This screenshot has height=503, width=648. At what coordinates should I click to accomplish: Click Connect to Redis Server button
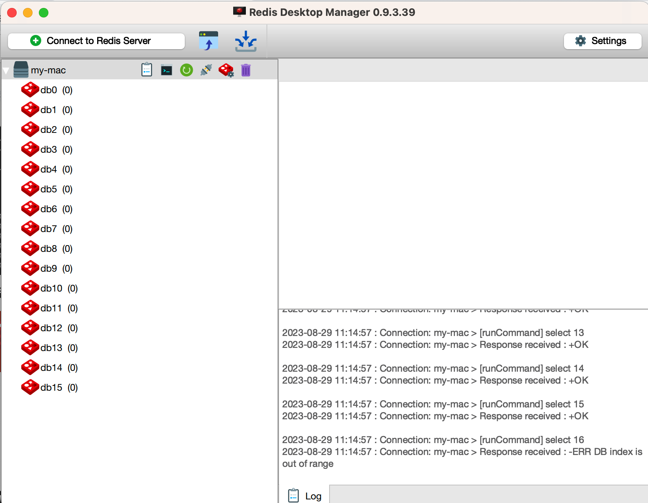point(96,41)
